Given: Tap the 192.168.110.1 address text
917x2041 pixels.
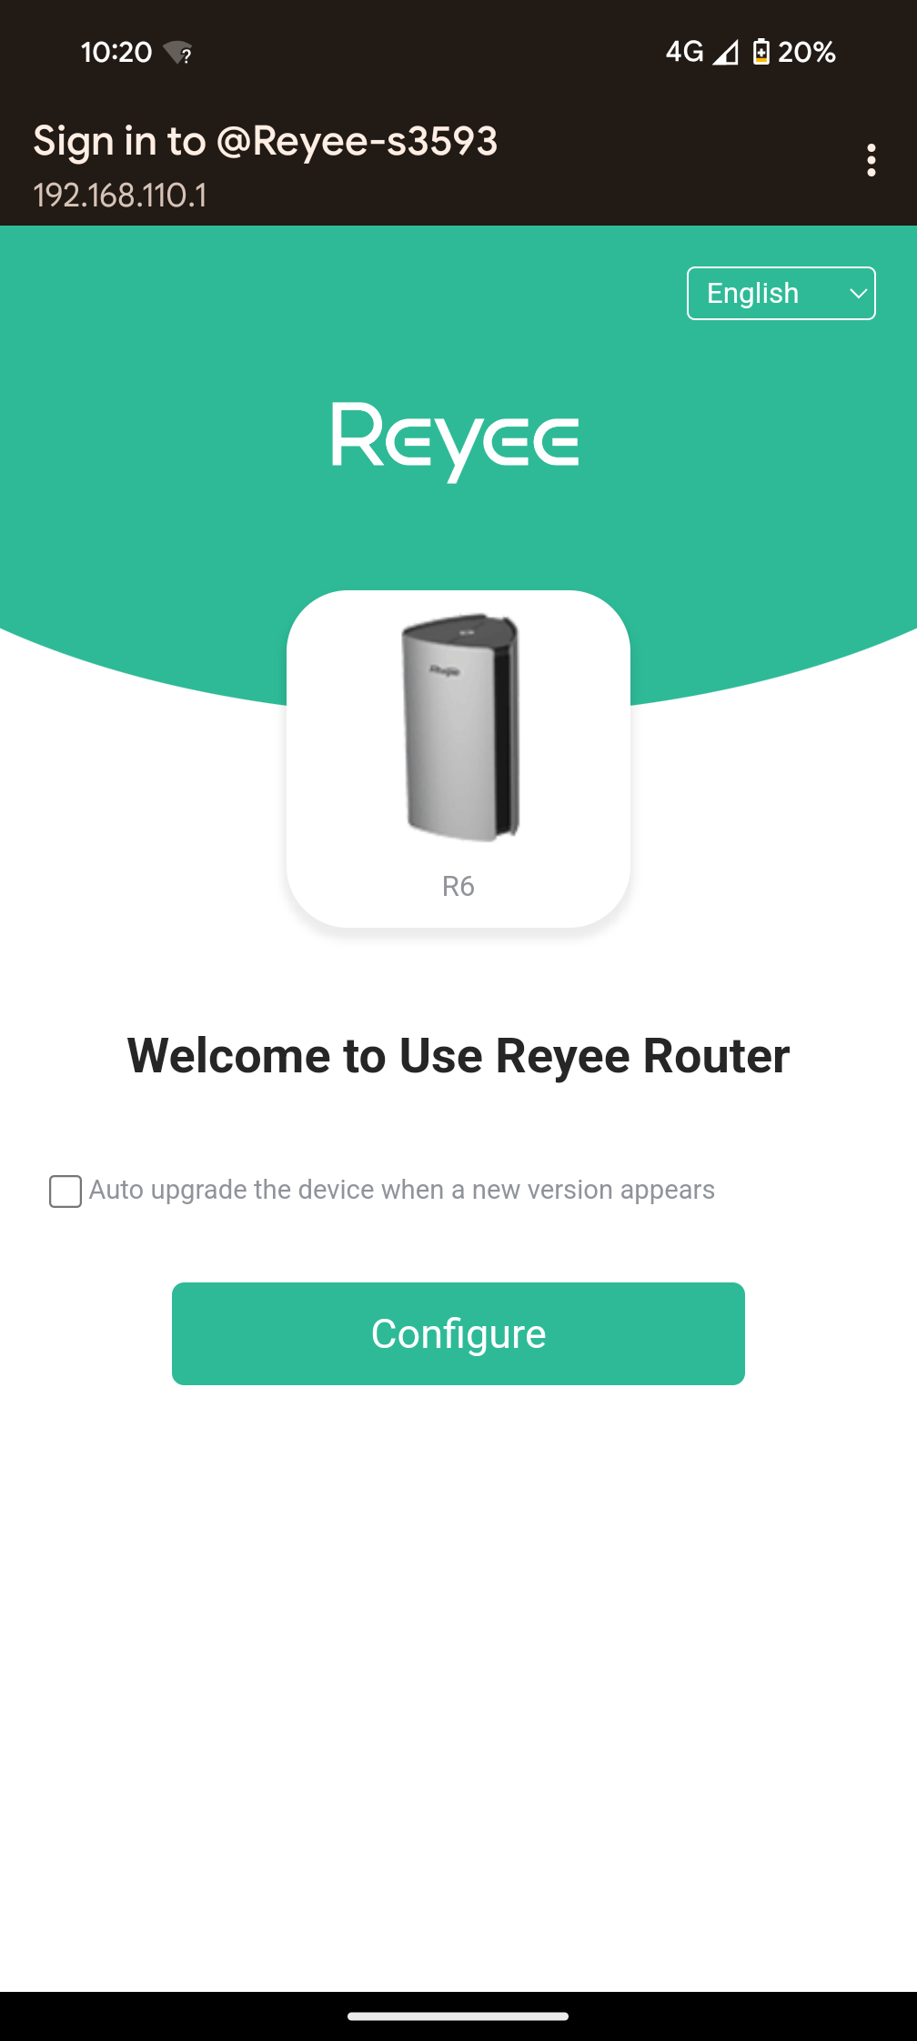Looking at the screenshot, I should [x=120, y=196].
